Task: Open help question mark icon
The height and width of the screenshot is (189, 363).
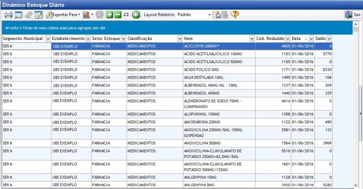Action: 234,14
